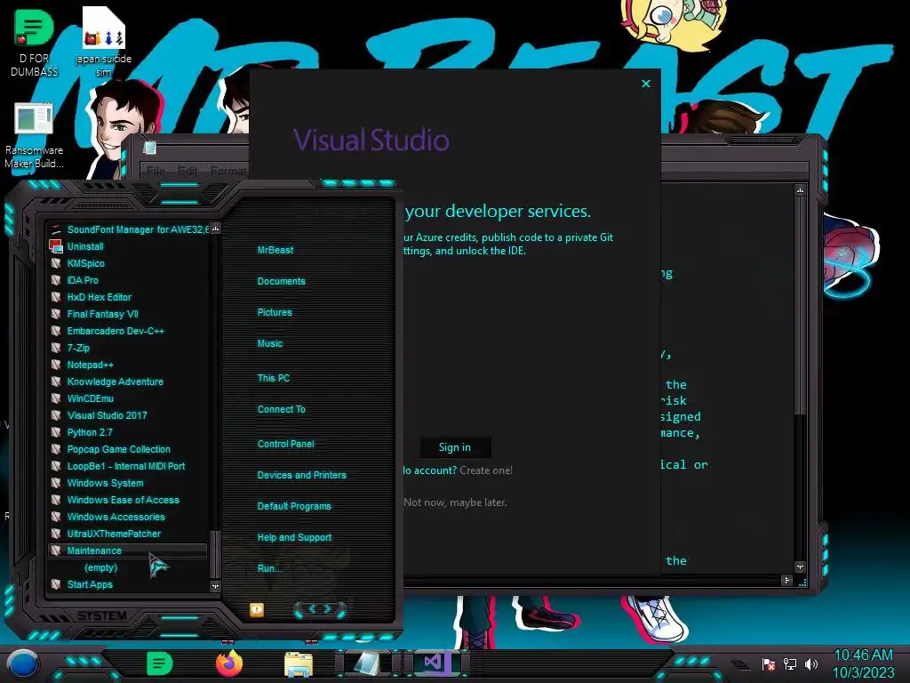Click the Start orb button
910x683 pixels.
[x=23, y=663]
